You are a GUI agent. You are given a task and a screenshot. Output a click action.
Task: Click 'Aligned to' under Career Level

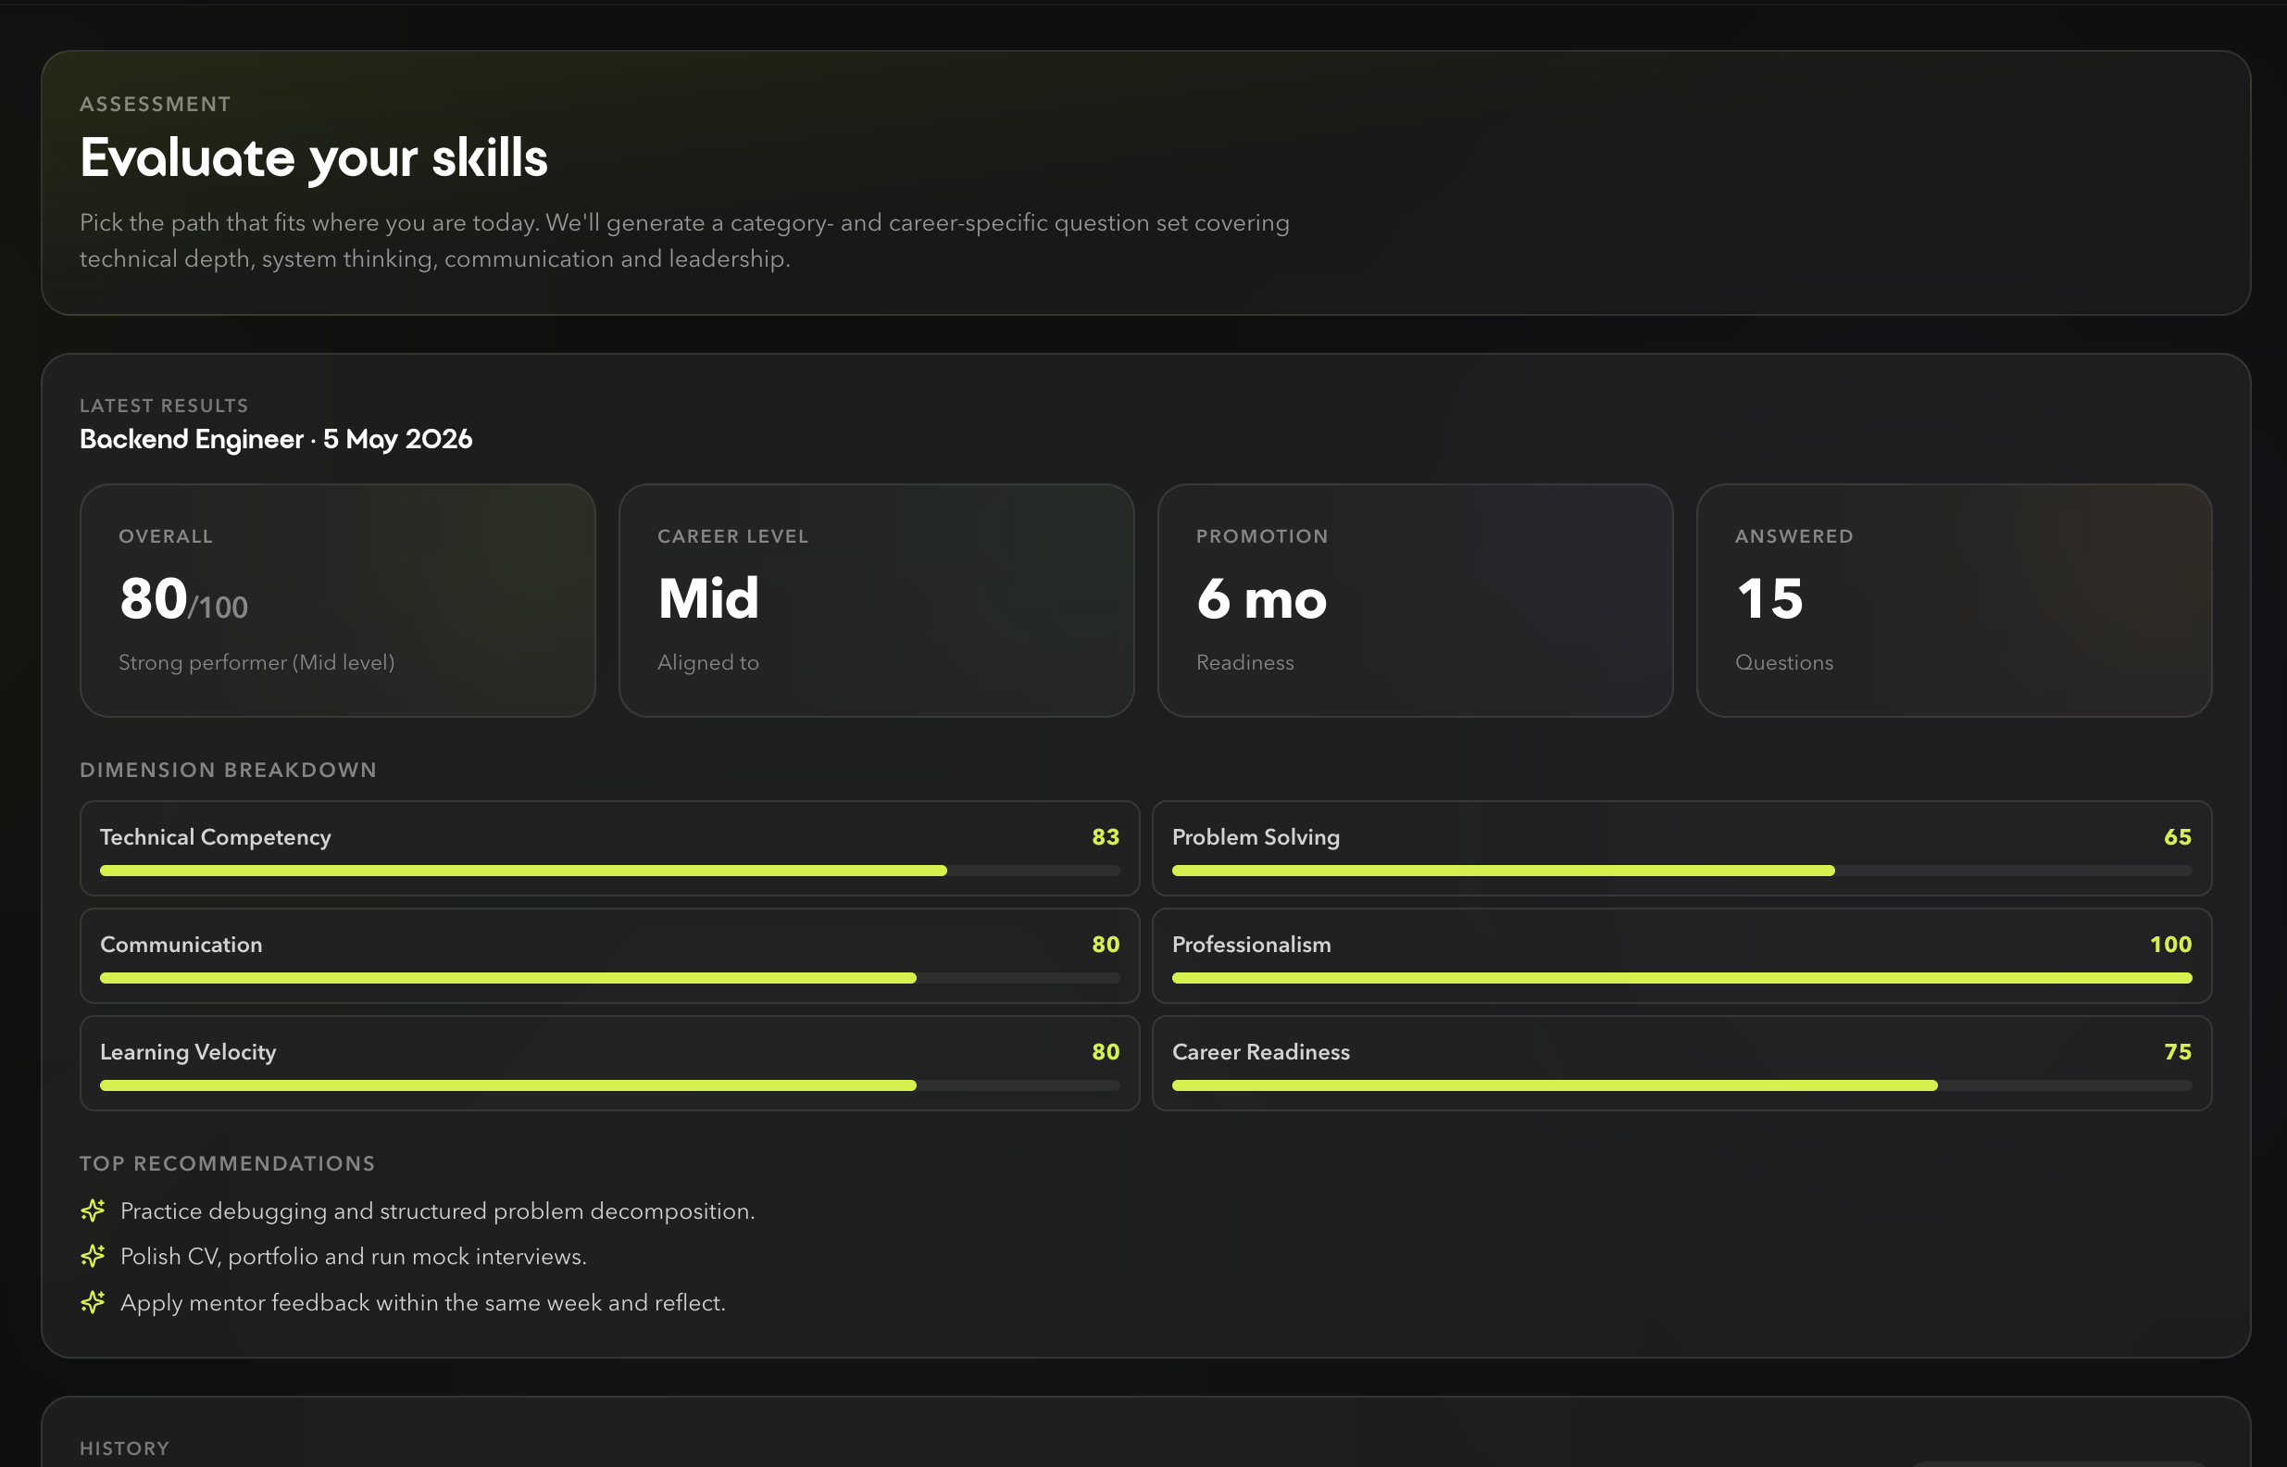coord(708,663)
